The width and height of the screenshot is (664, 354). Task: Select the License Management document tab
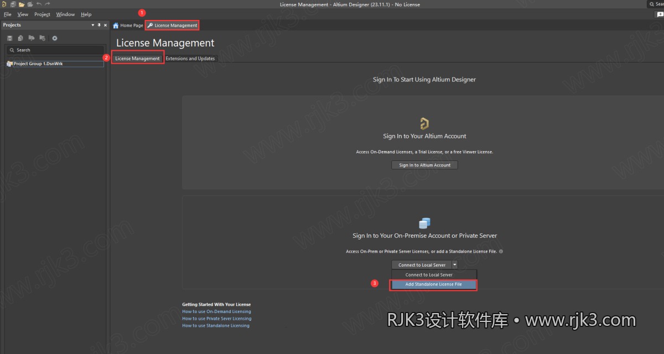pos(172,25)
